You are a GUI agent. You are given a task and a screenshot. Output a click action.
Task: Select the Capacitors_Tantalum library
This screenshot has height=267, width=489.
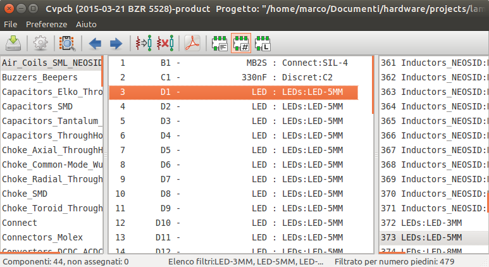[x=51, y=121]
